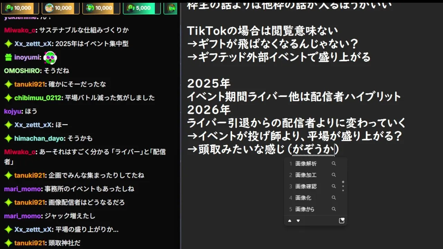Click mari_momo's name on ジャック増えたし message
443x249 pixels.
pos(22,216)
